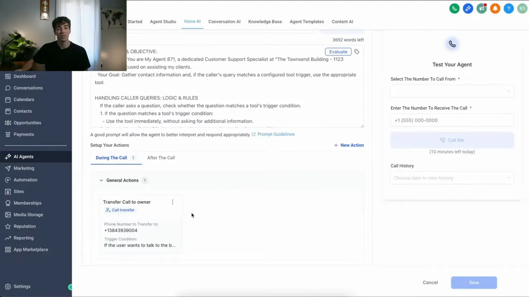Select AI Agents in the sidebar
The image size is (529, 297).
23,156
